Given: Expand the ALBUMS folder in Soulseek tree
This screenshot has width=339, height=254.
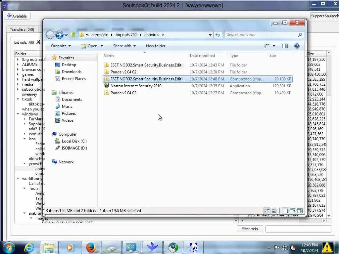Looking at the screenshot, I should click(18, 64).
